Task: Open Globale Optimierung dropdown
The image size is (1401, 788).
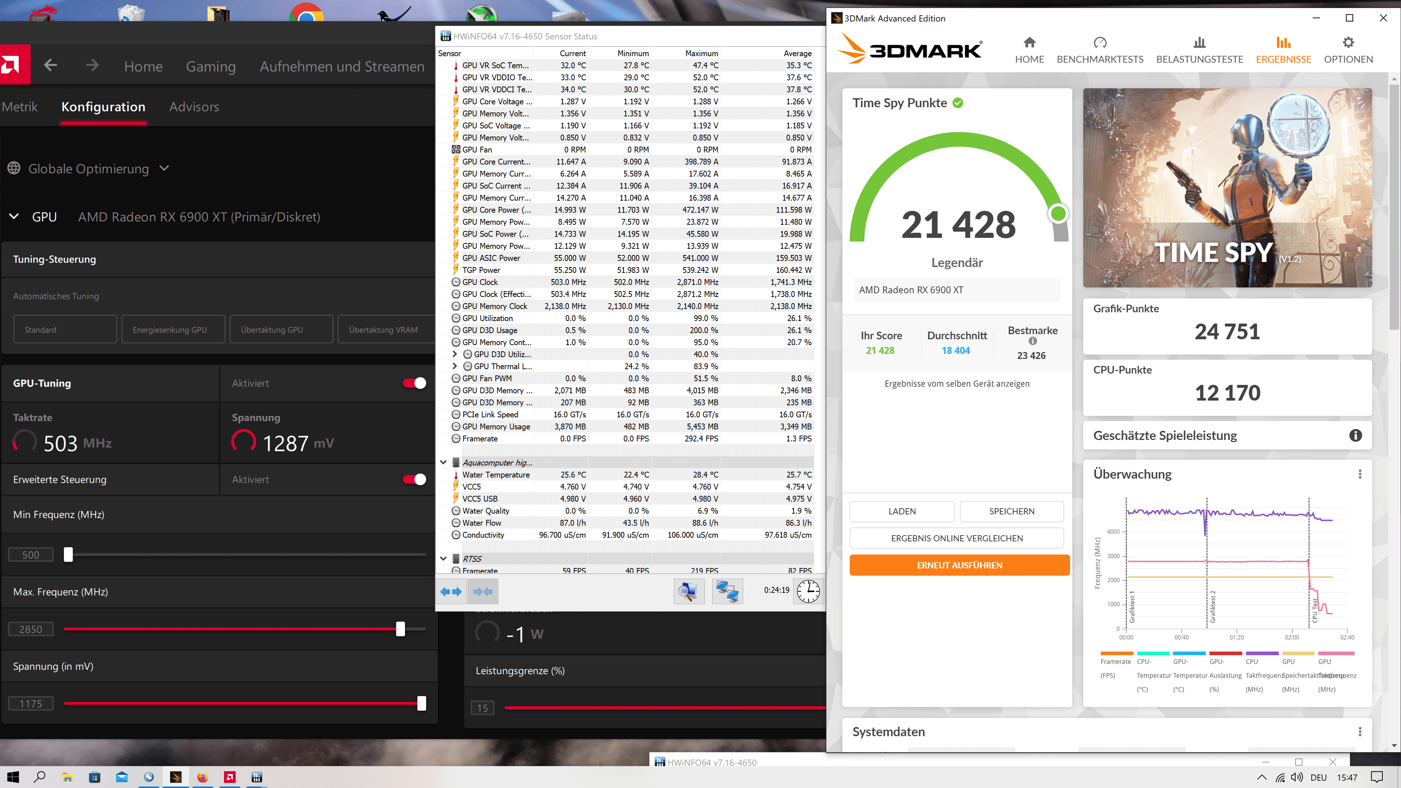Action: tap(89, 169)
